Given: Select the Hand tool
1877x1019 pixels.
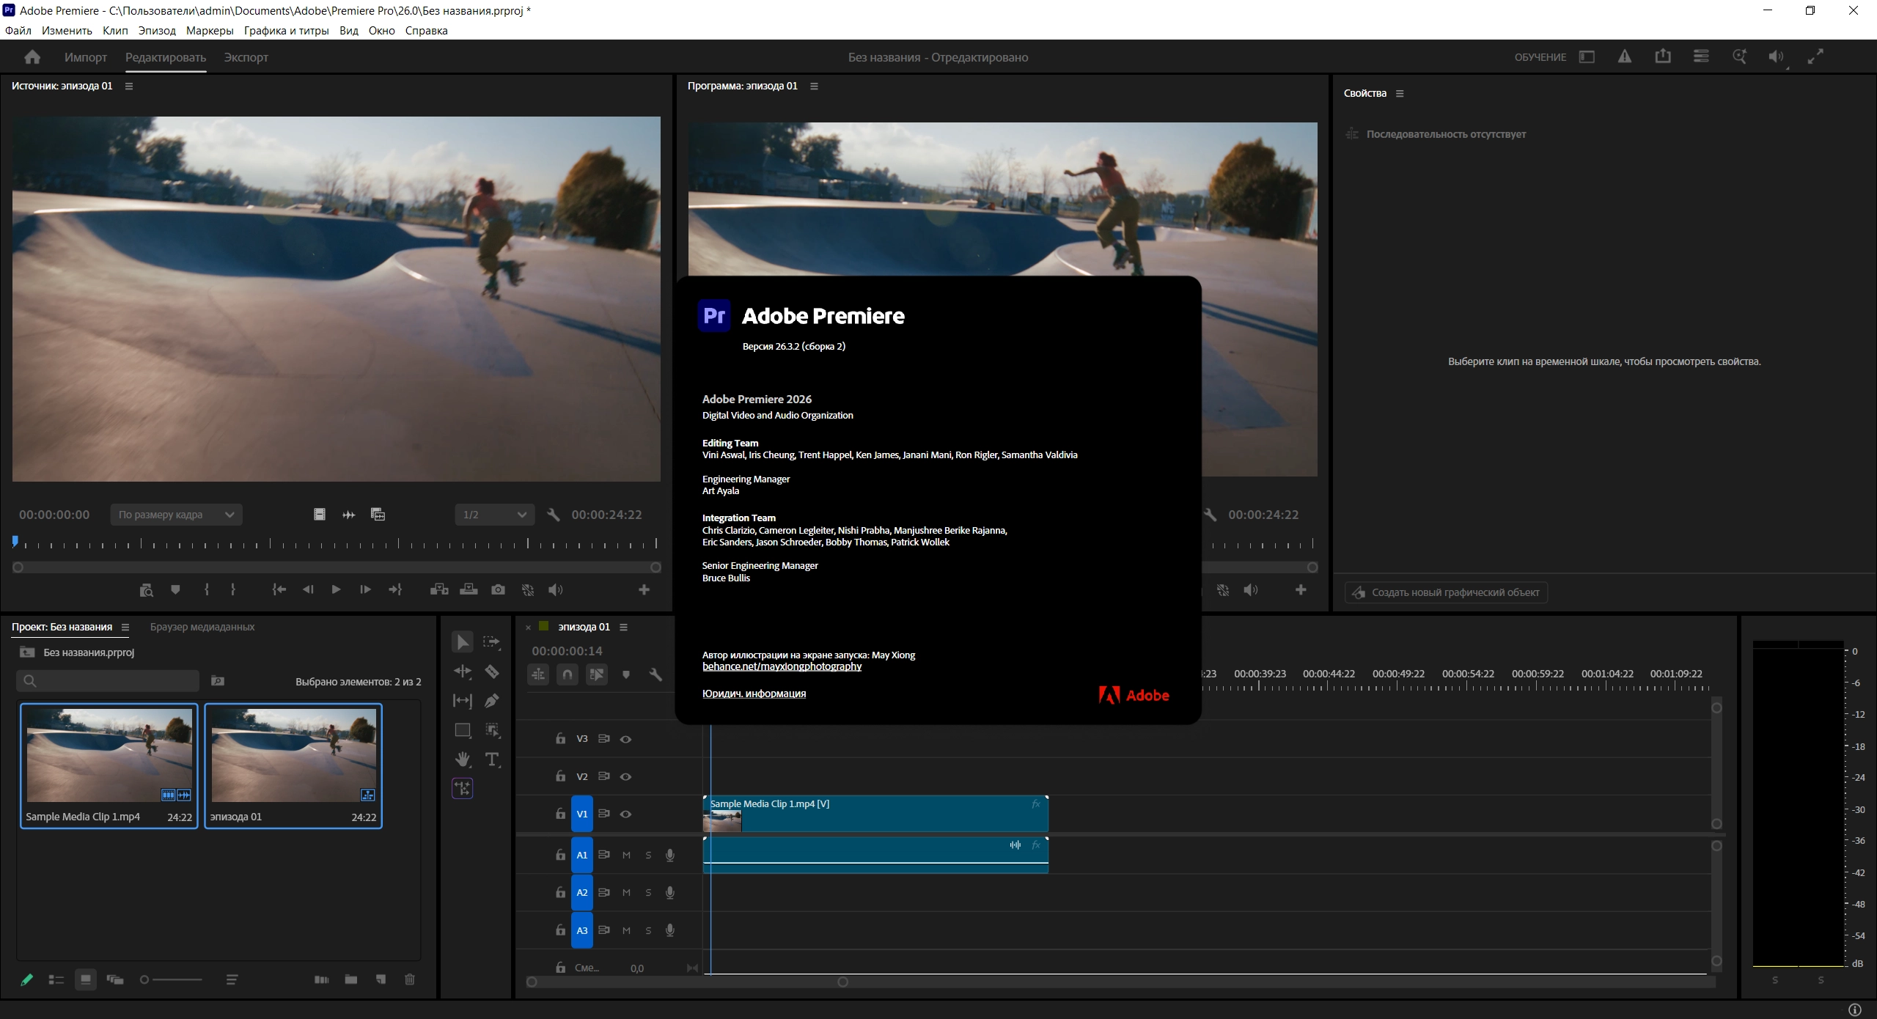Looking at the screenshot, I should 463,759.
